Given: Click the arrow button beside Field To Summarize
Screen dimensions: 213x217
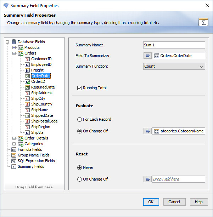Looking at the screenshot, I should (x=147, y=56).
